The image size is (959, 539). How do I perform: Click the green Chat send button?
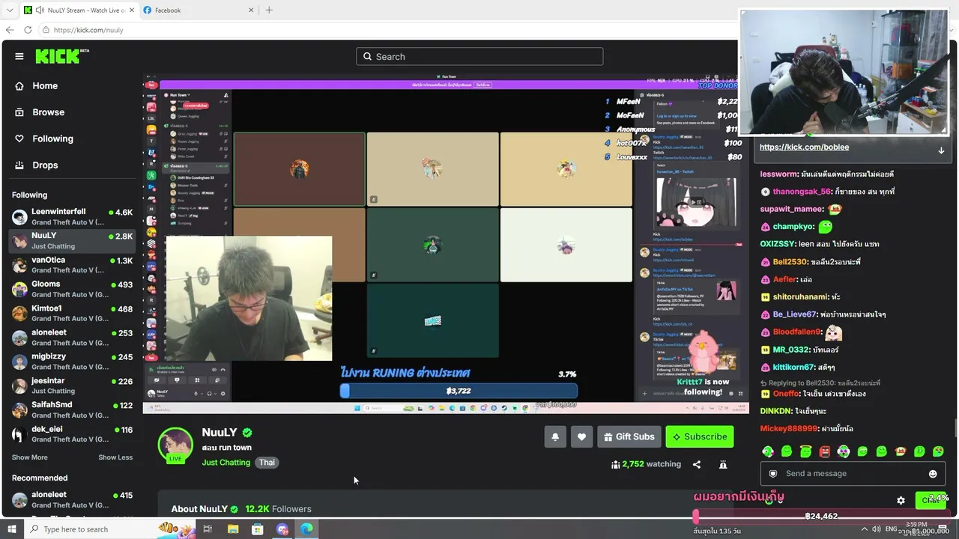(x=931, y=500)
